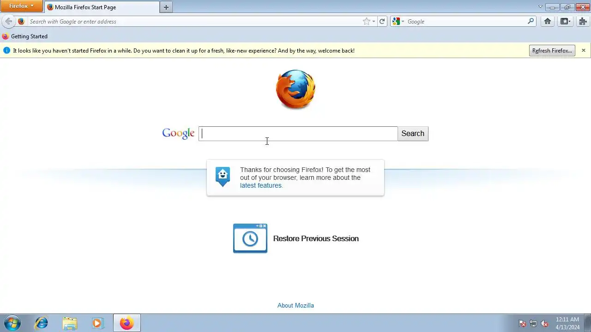This screenshot has height=332, width=591.
Task: Click the info icon in the notification bar
Action: point(6,50)
